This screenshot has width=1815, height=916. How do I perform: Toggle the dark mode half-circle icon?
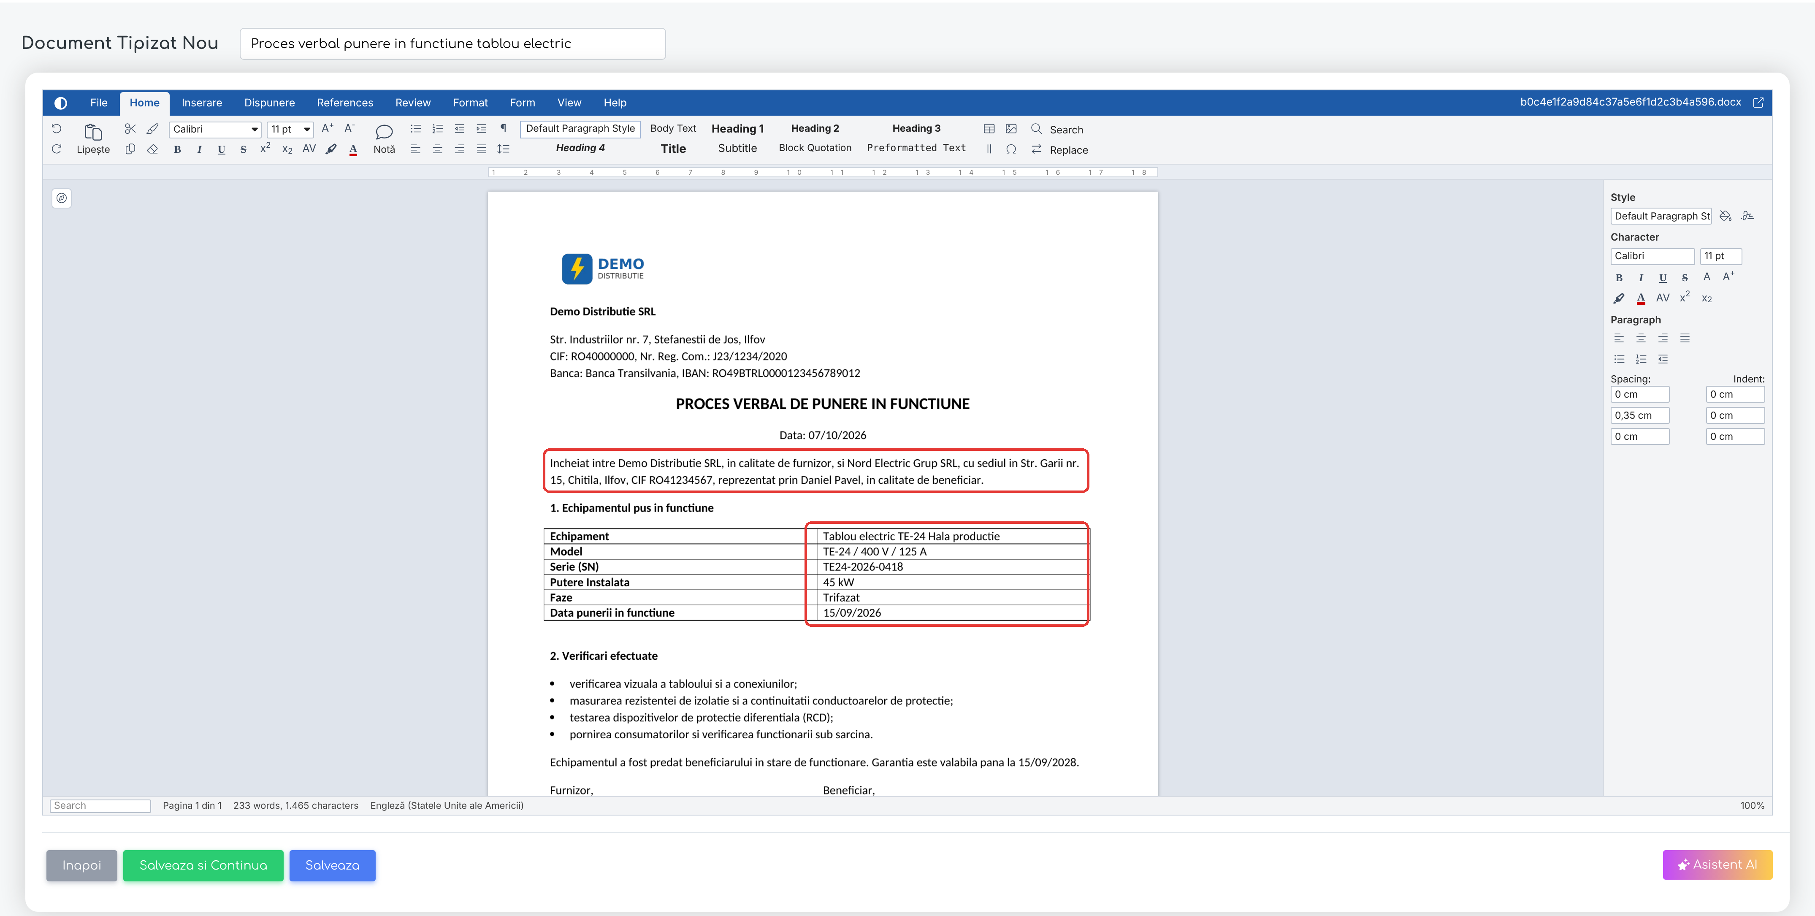[x=61, y=103]
